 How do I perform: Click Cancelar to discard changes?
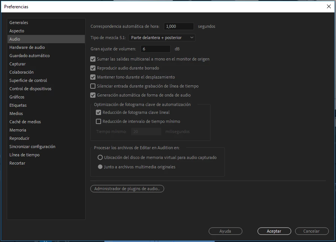coord(312,231)
